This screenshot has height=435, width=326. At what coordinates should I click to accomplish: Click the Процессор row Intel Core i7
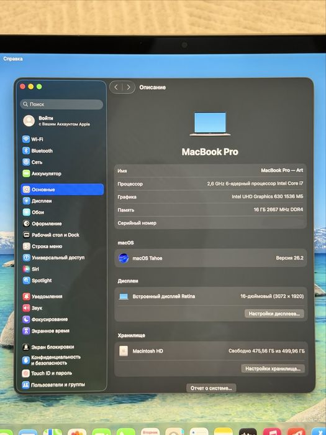[x=255, y=184]
